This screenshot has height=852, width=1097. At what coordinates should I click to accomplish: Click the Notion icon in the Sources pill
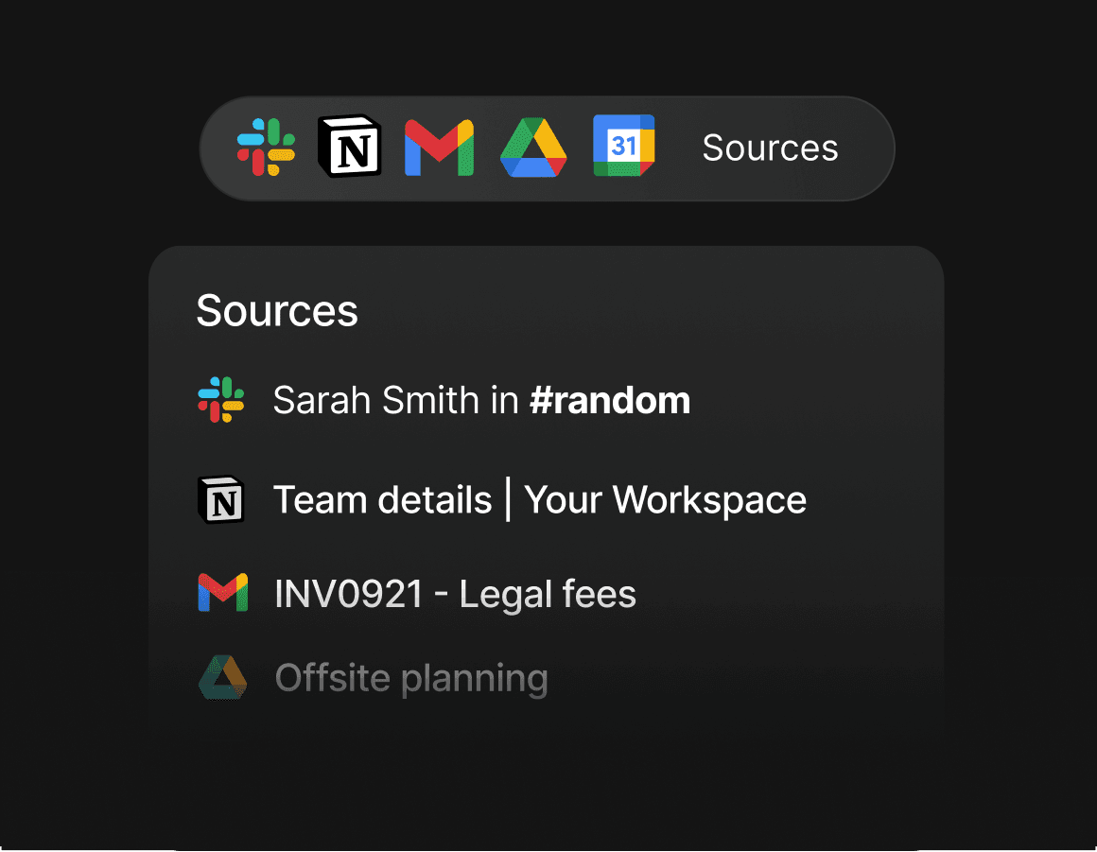[x=350, y=147]
